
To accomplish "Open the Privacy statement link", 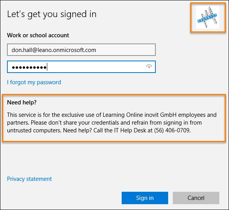I will [29, 179].
